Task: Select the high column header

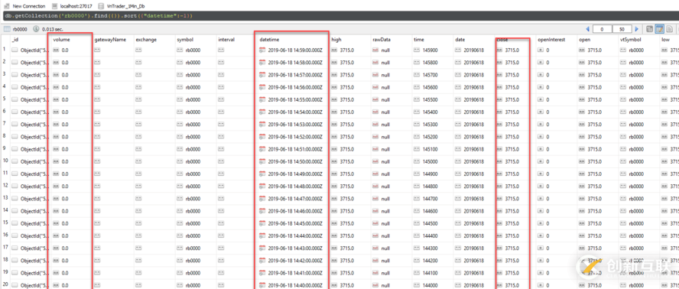Action: 336,40
